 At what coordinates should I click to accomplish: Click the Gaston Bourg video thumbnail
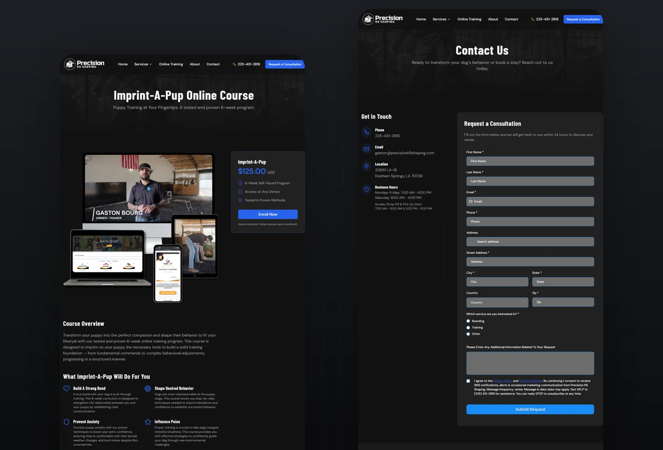click(x=148, y=188)
